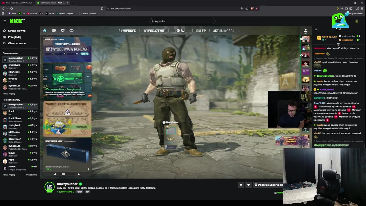
Task: Open FrankDimes channel in recommended list
Action: (20, 120)
